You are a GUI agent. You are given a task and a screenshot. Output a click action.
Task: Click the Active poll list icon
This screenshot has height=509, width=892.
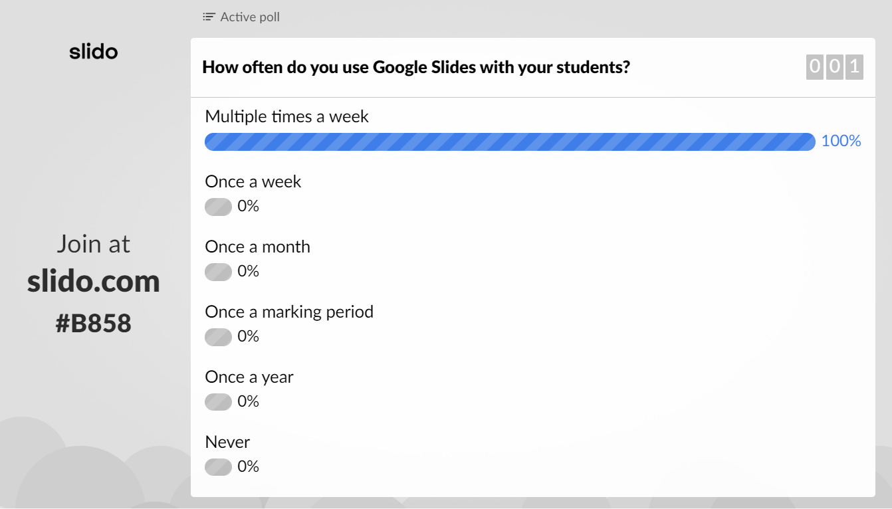coord(208,17)
